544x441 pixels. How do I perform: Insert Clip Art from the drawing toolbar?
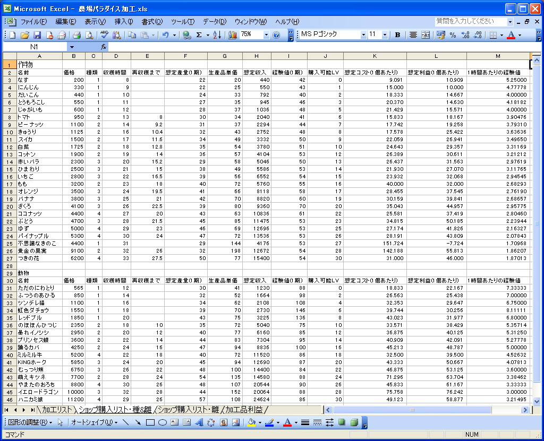(224, 422)
